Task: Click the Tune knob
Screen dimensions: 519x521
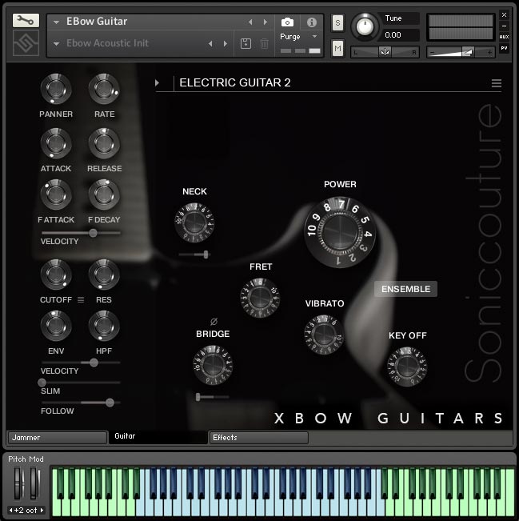Action: tap(365, 26)
